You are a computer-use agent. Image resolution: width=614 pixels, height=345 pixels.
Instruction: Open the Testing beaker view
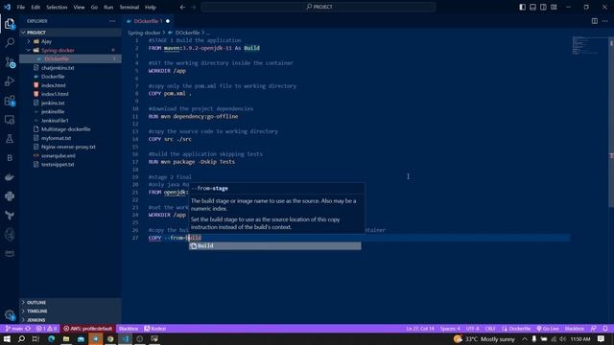10,138
